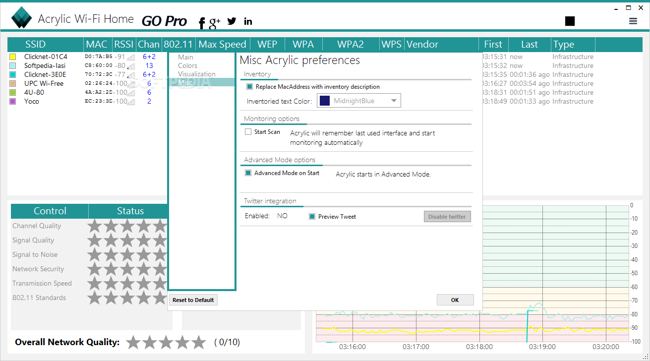
Task: Select the Visualization preferences section
Action: click(x=197, y=74)
